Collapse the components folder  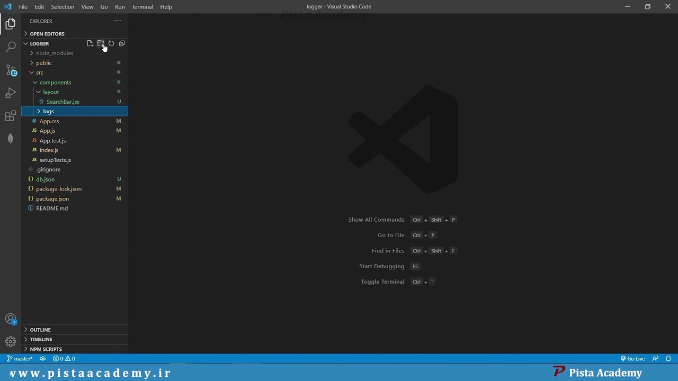click(x=75, y=83)
